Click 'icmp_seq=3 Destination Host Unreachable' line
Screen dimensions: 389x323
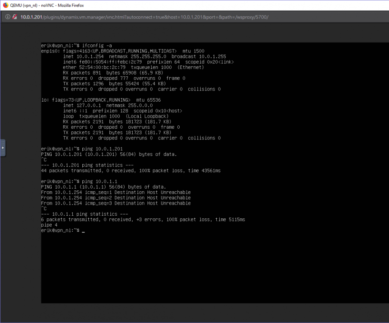point(116,203)
